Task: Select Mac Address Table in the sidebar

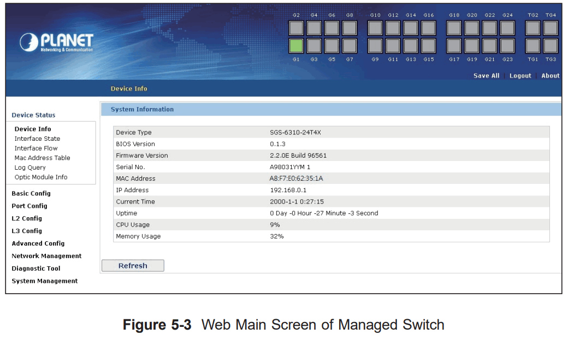Action: [x=43, y=158]
